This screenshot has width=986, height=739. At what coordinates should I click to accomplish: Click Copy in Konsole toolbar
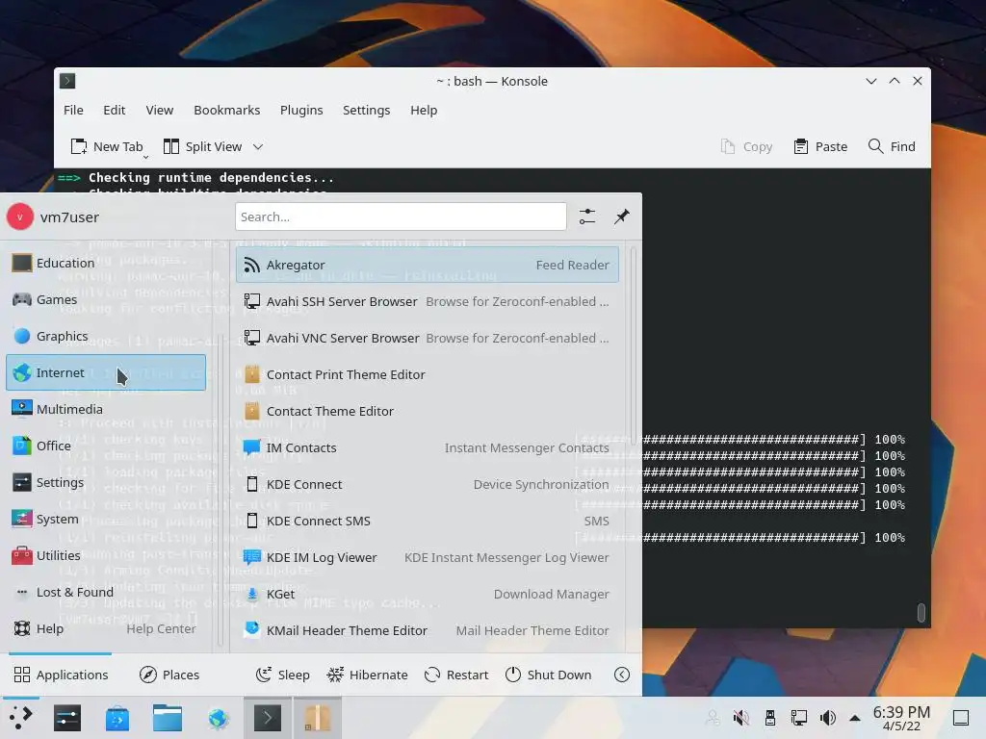746,146
